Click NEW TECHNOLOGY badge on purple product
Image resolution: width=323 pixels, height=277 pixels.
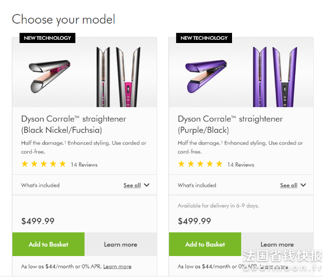point(204,38)
